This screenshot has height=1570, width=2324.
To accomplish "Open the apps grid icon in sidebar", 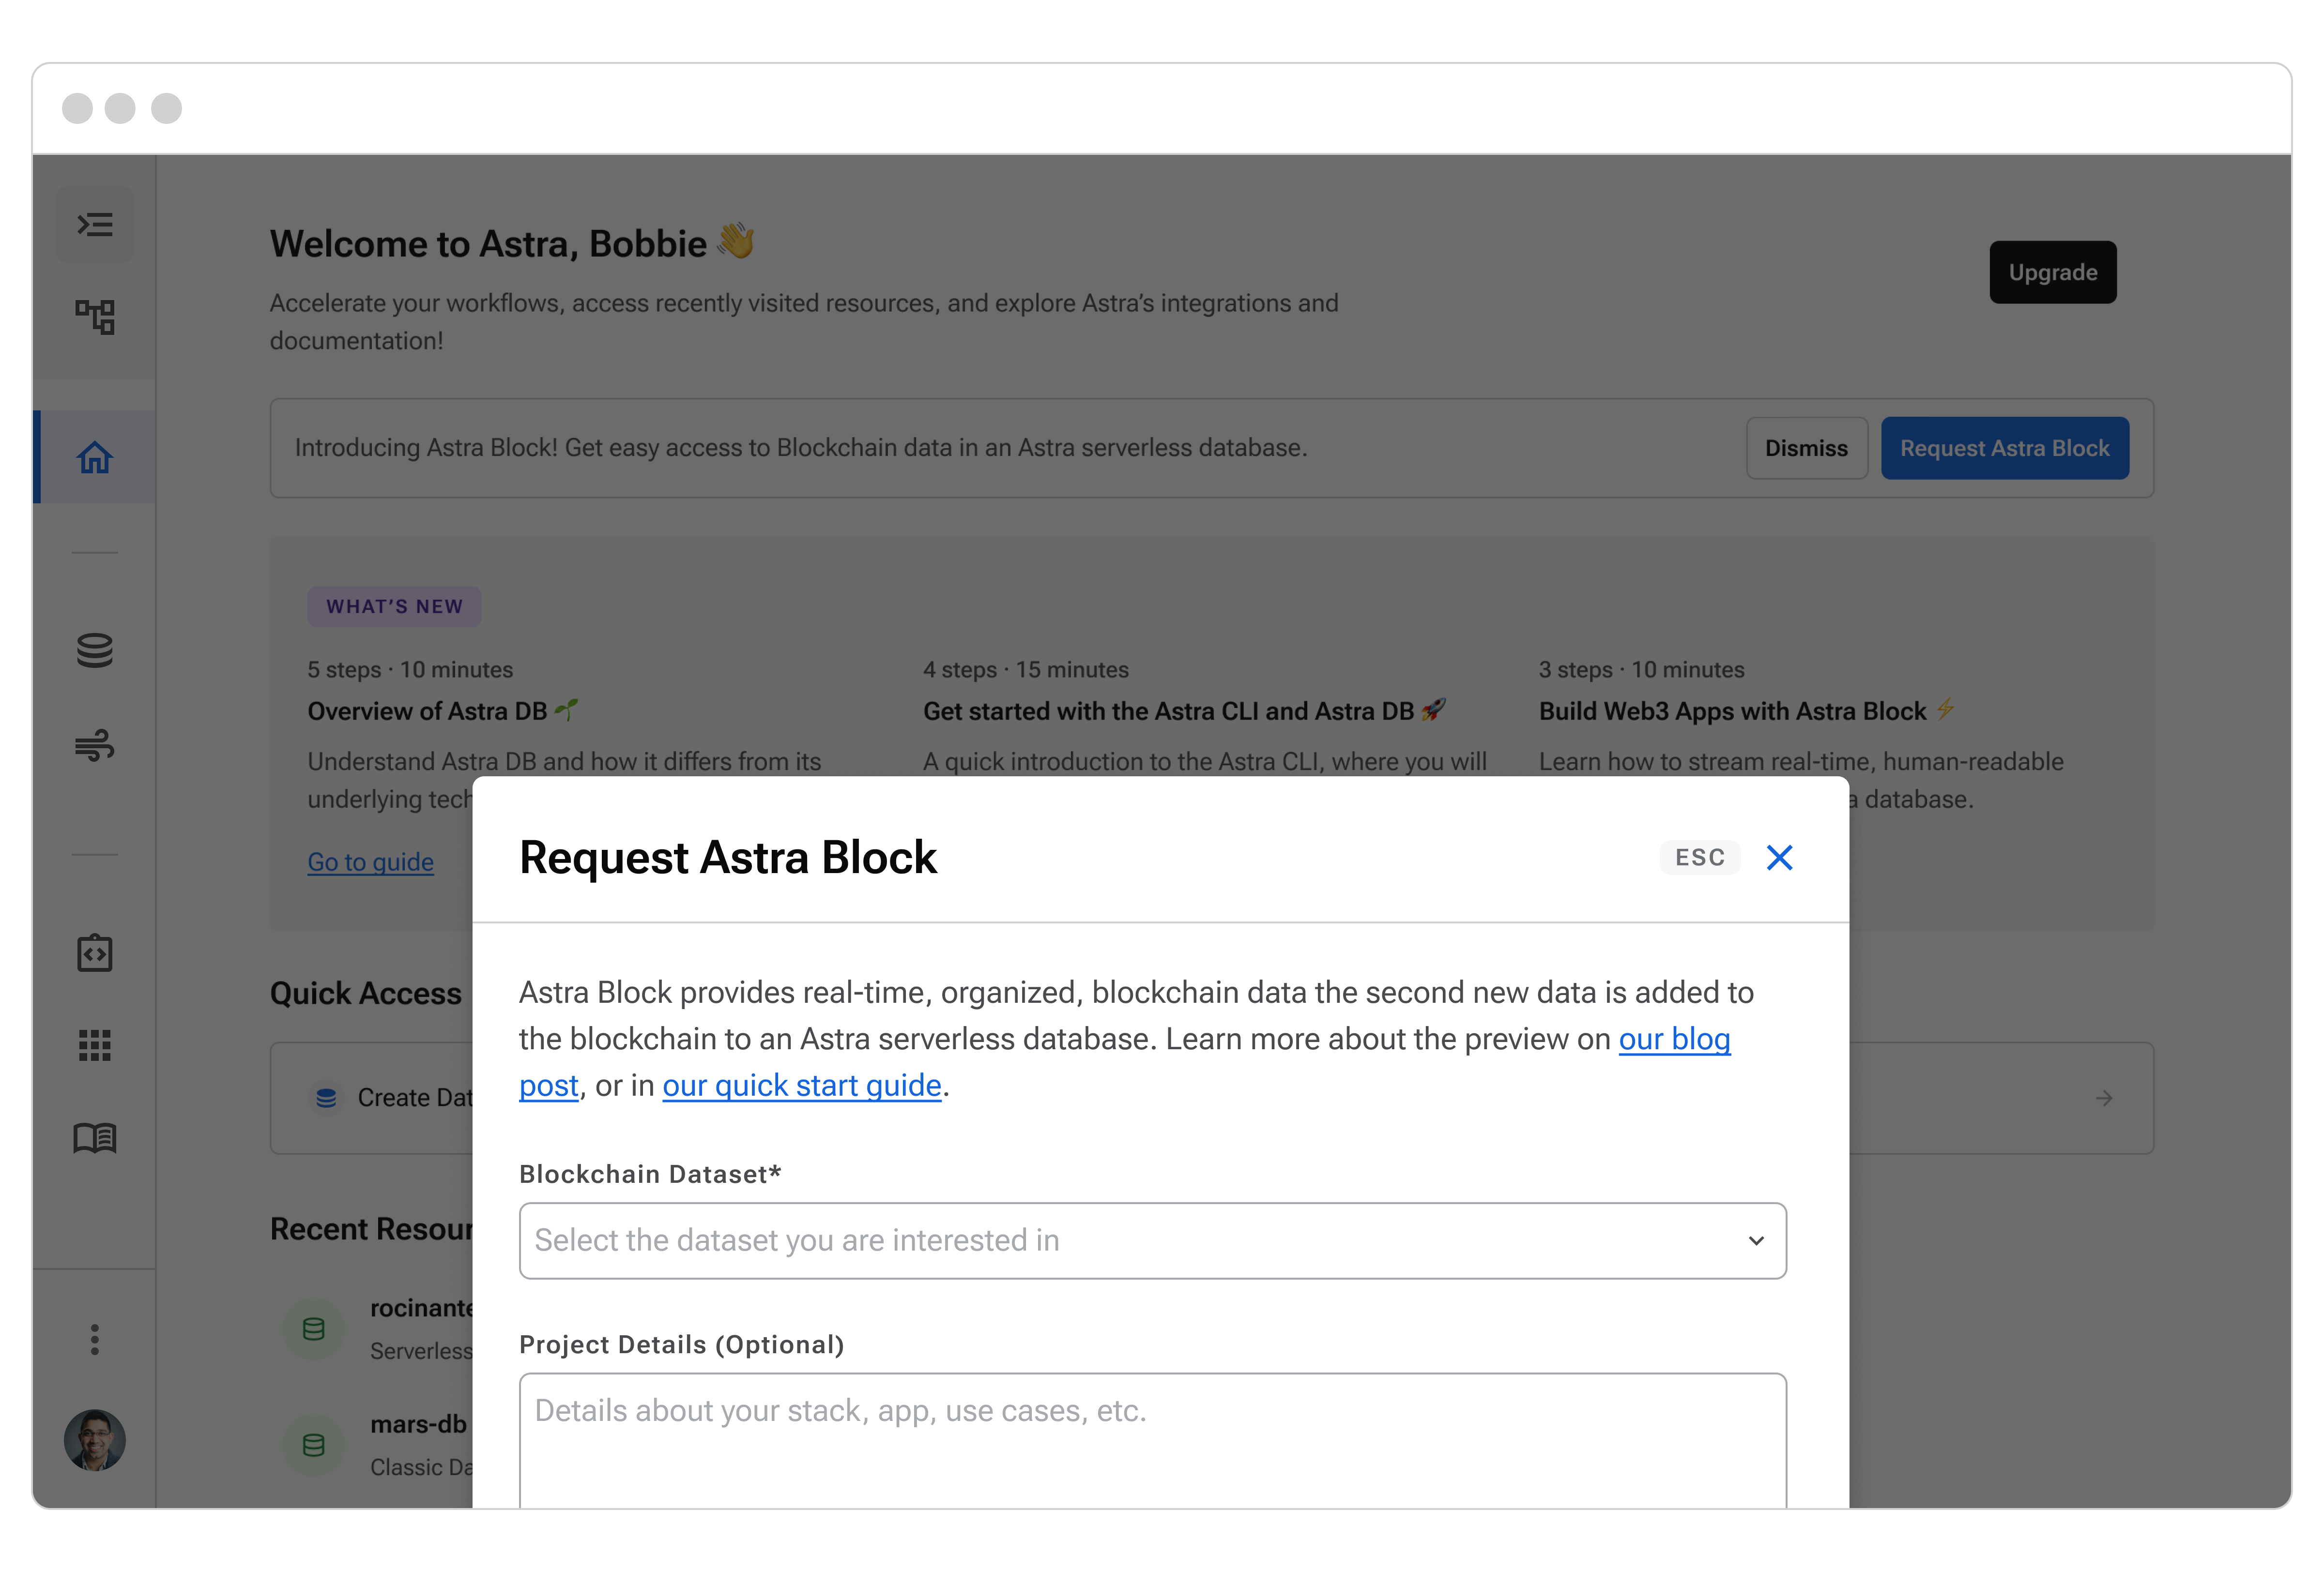I will (x=95, y=1045).
